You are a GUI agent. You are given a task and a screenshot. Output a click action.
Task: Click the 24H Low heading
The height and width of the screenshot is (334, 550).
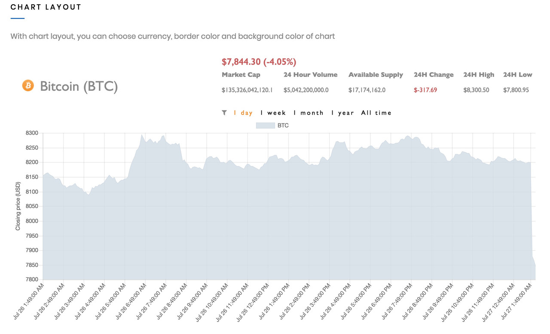coord(518,75)
